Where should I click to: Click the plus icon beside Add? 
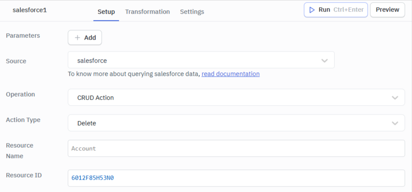tap(77, 38)
